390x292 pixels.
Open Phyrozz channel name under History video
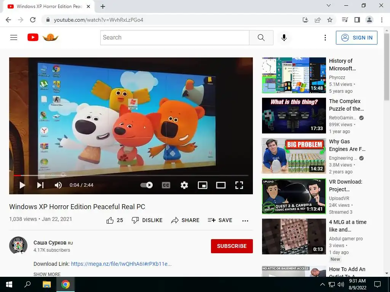pos(337,78)
